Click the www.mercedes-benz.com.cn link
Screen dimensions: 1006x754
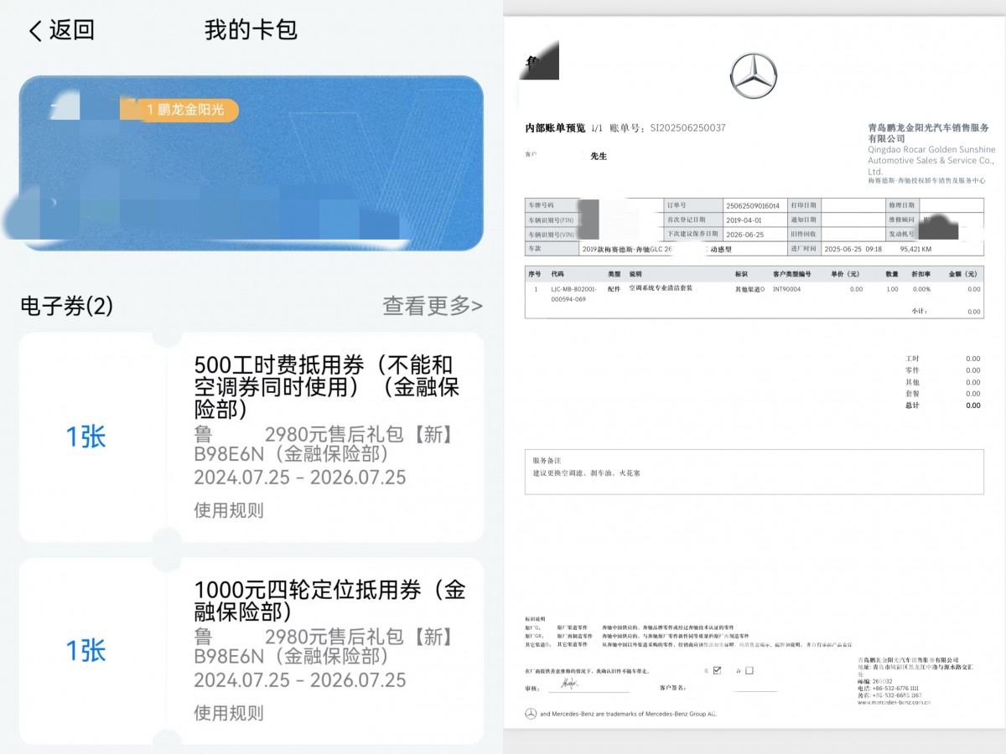click(894, 702)
